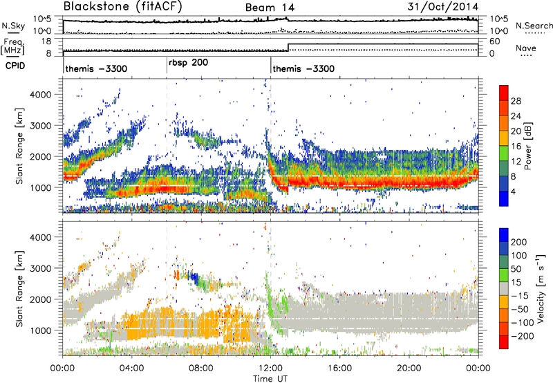553x383 pixels.
Task: Click the '200' tick on the Velocity scale
Action: [x=519, y=242]
